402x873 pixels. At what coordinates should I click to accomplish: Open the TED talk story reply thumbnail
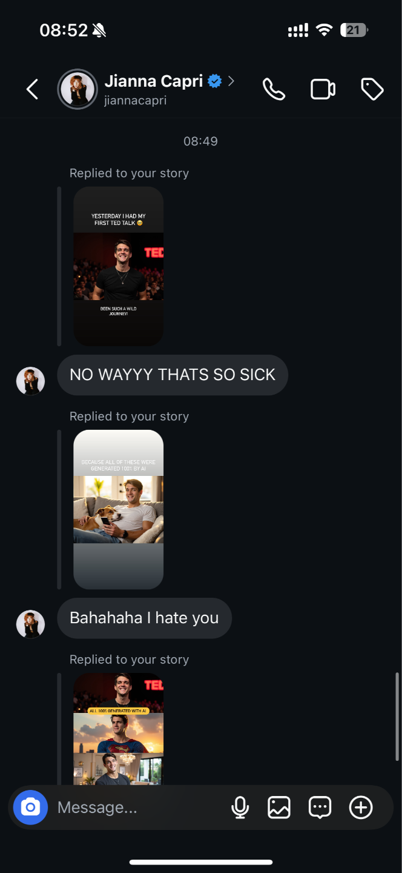(119, 267)
